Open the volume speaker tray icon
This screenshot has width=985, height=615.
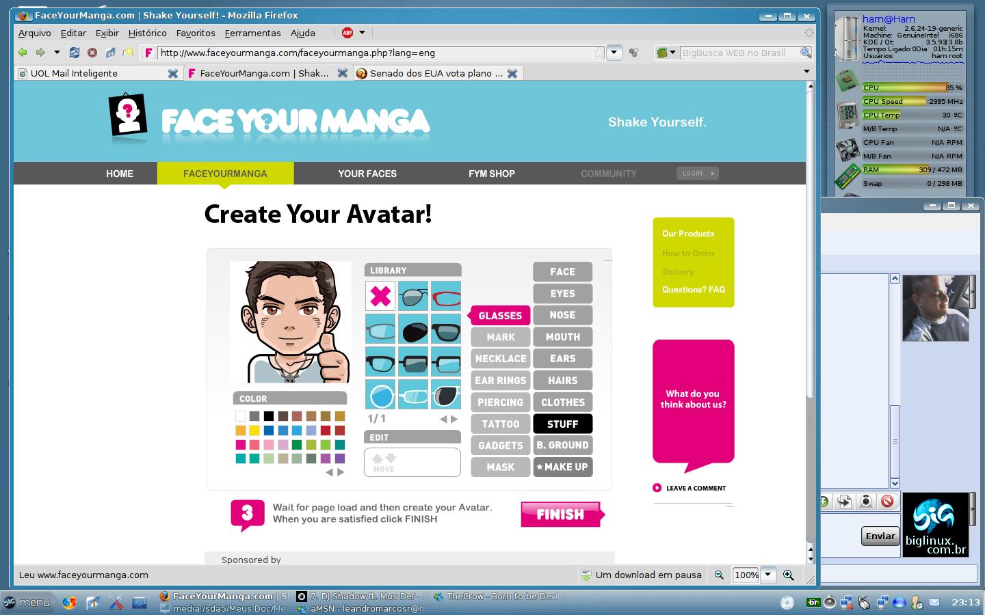pos(830,603)
